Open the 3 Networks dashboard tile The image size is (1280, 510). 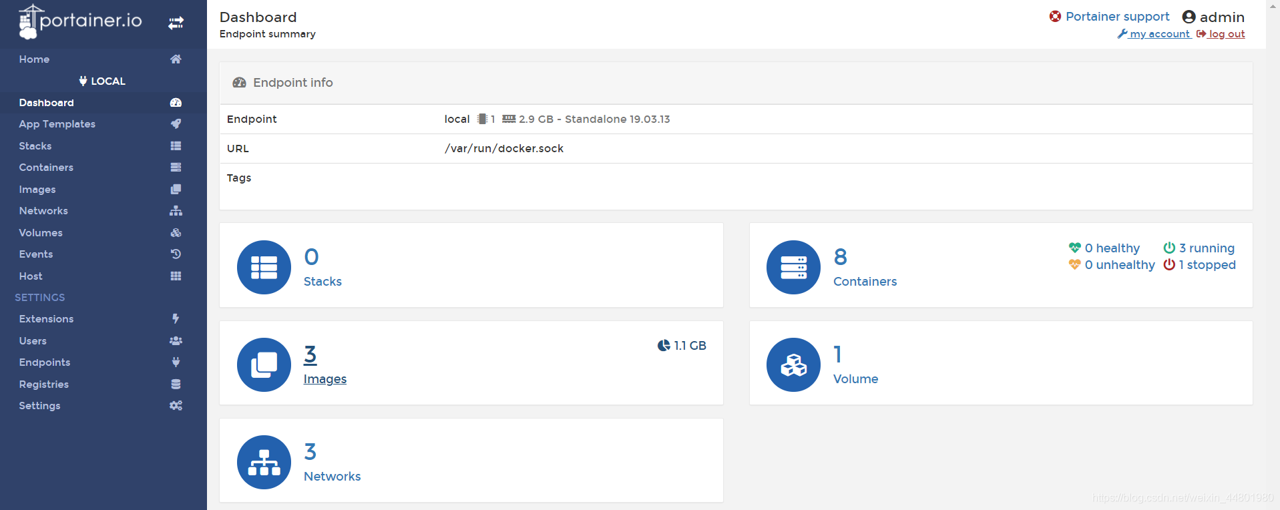[471, 460]
